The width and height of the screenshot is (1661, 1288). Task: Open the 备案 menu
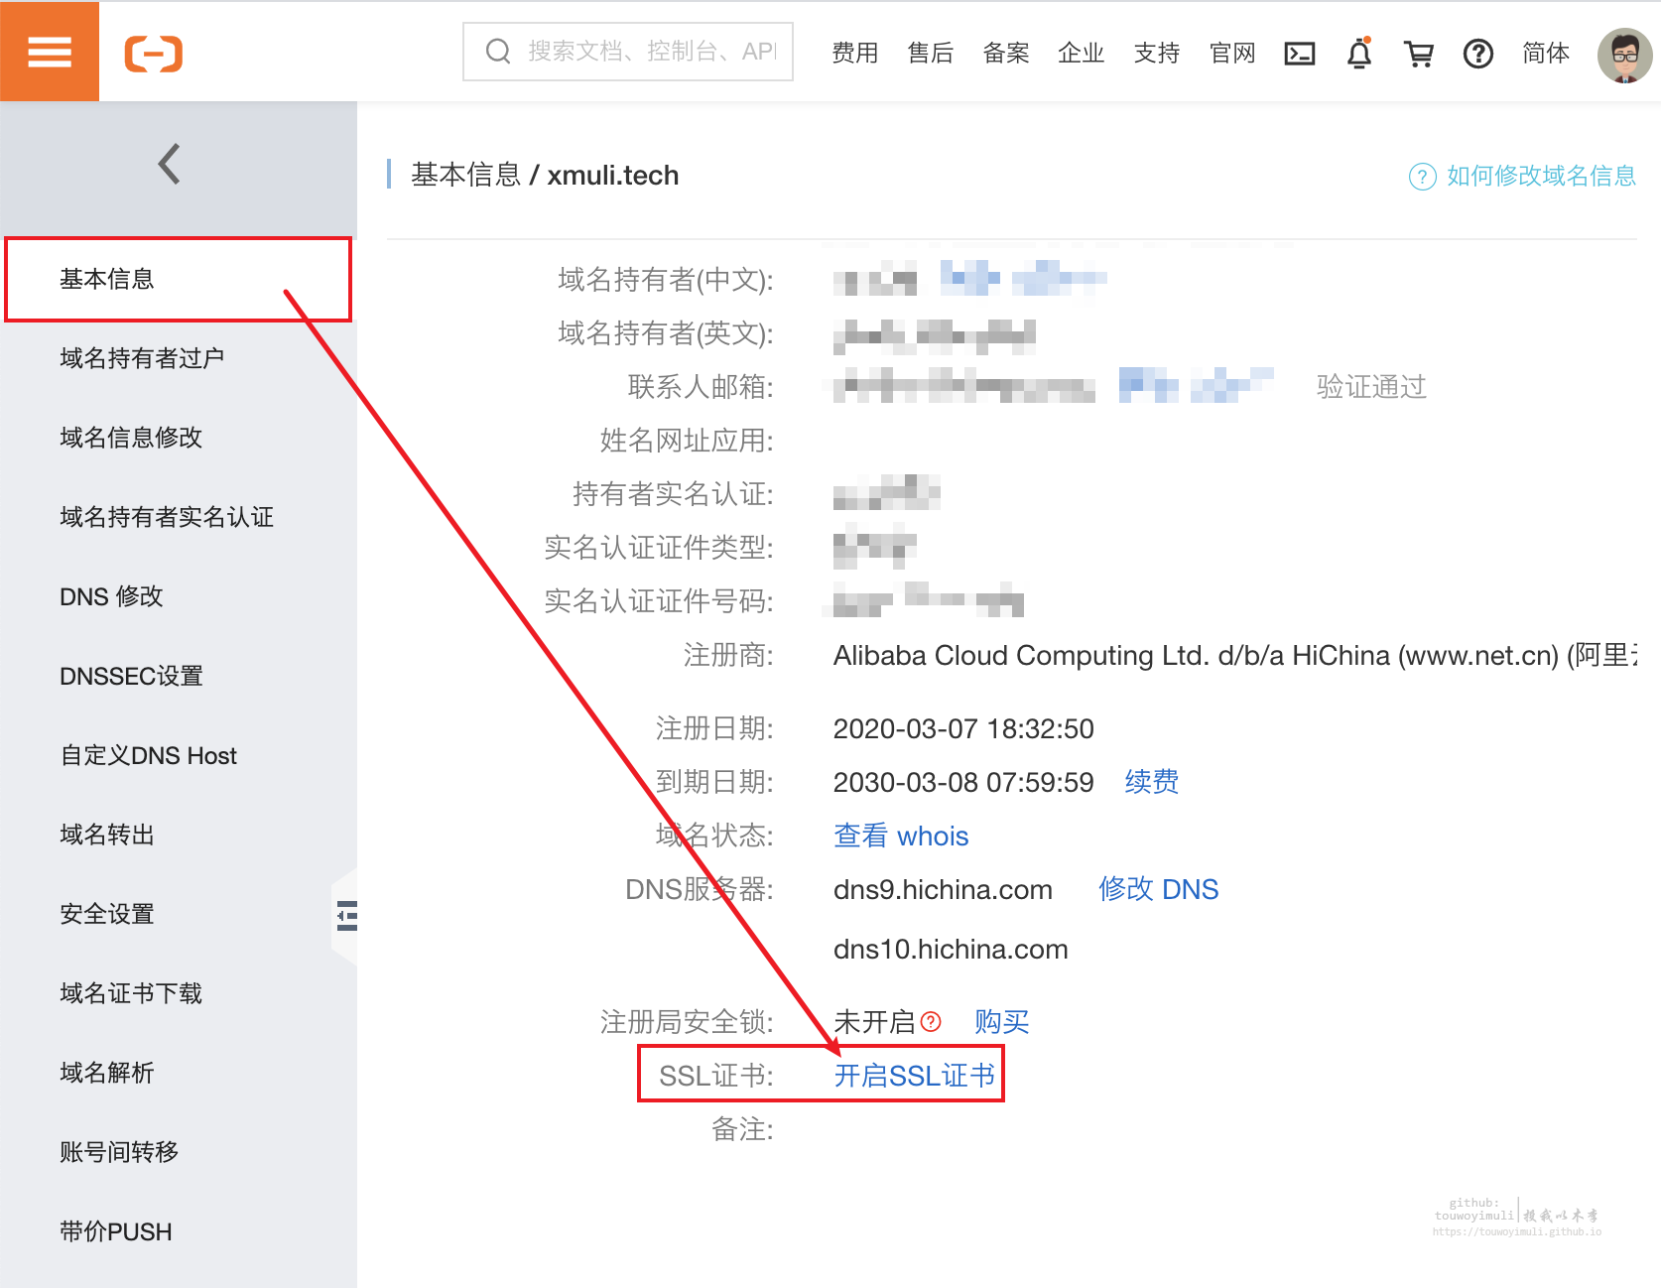coord(1005,53)
